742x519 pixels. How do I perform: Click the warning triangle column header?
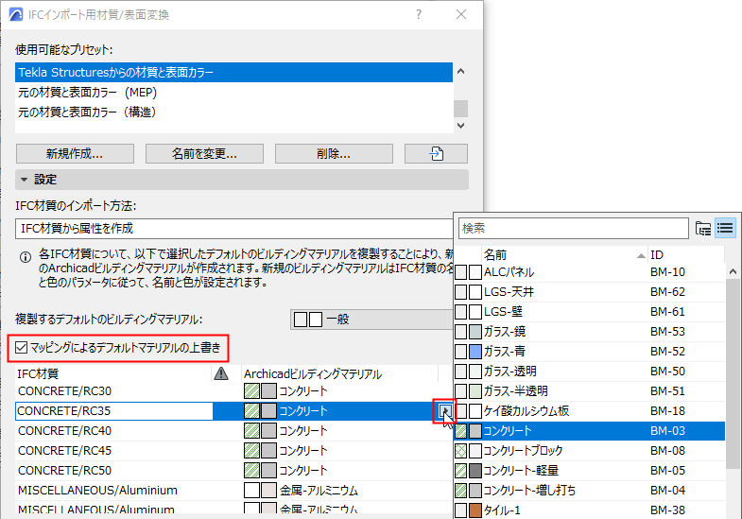pos(221,373)
